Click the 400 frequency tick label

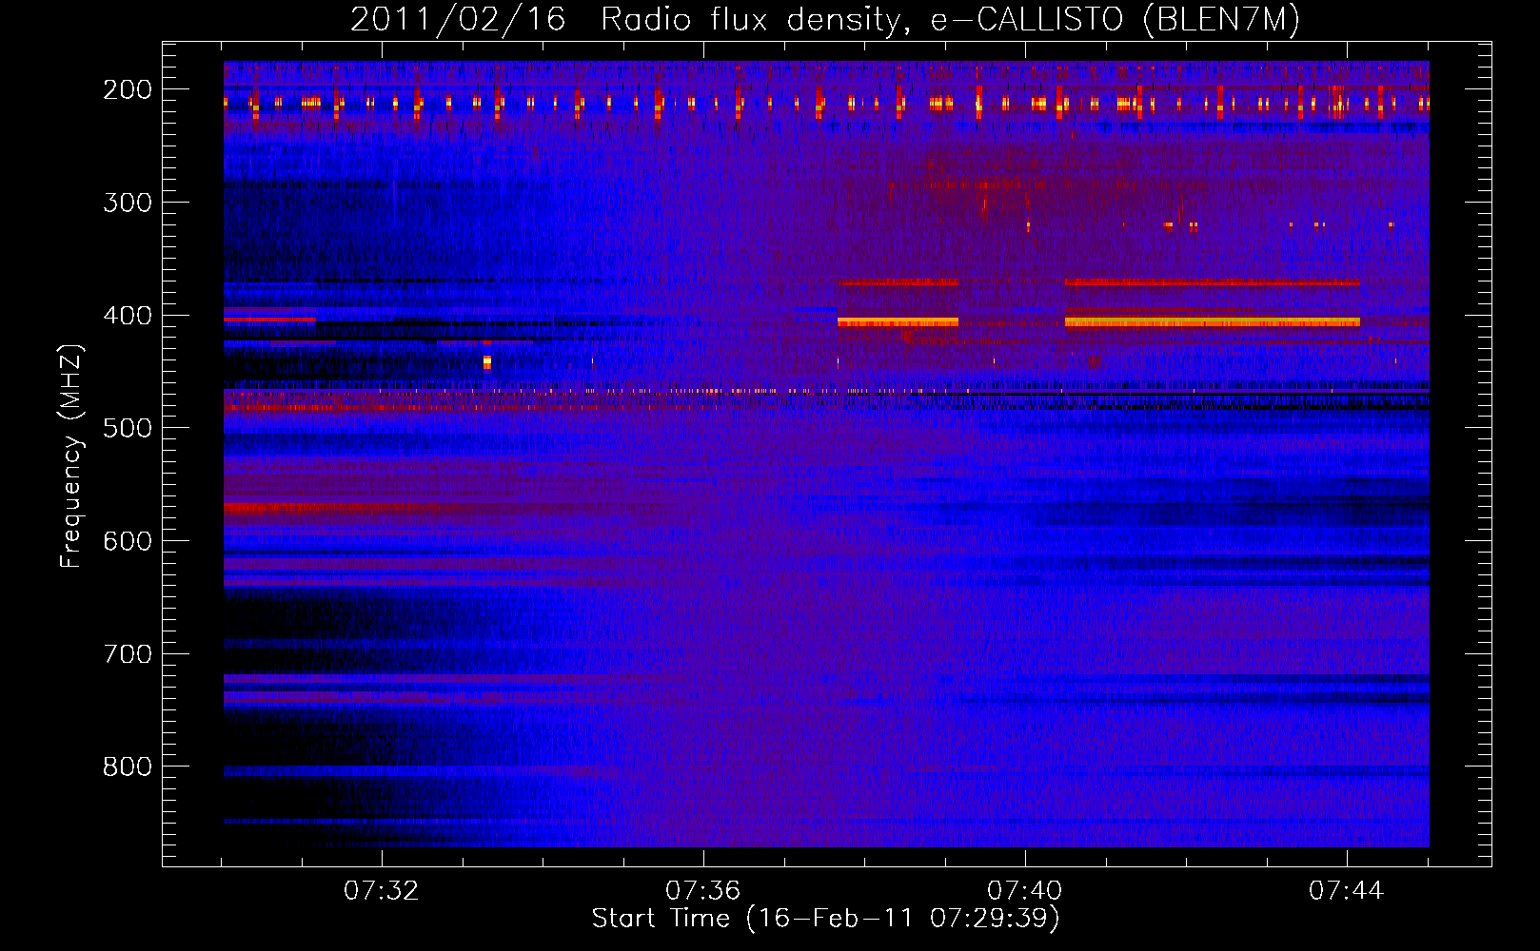[x=128, y=316]
